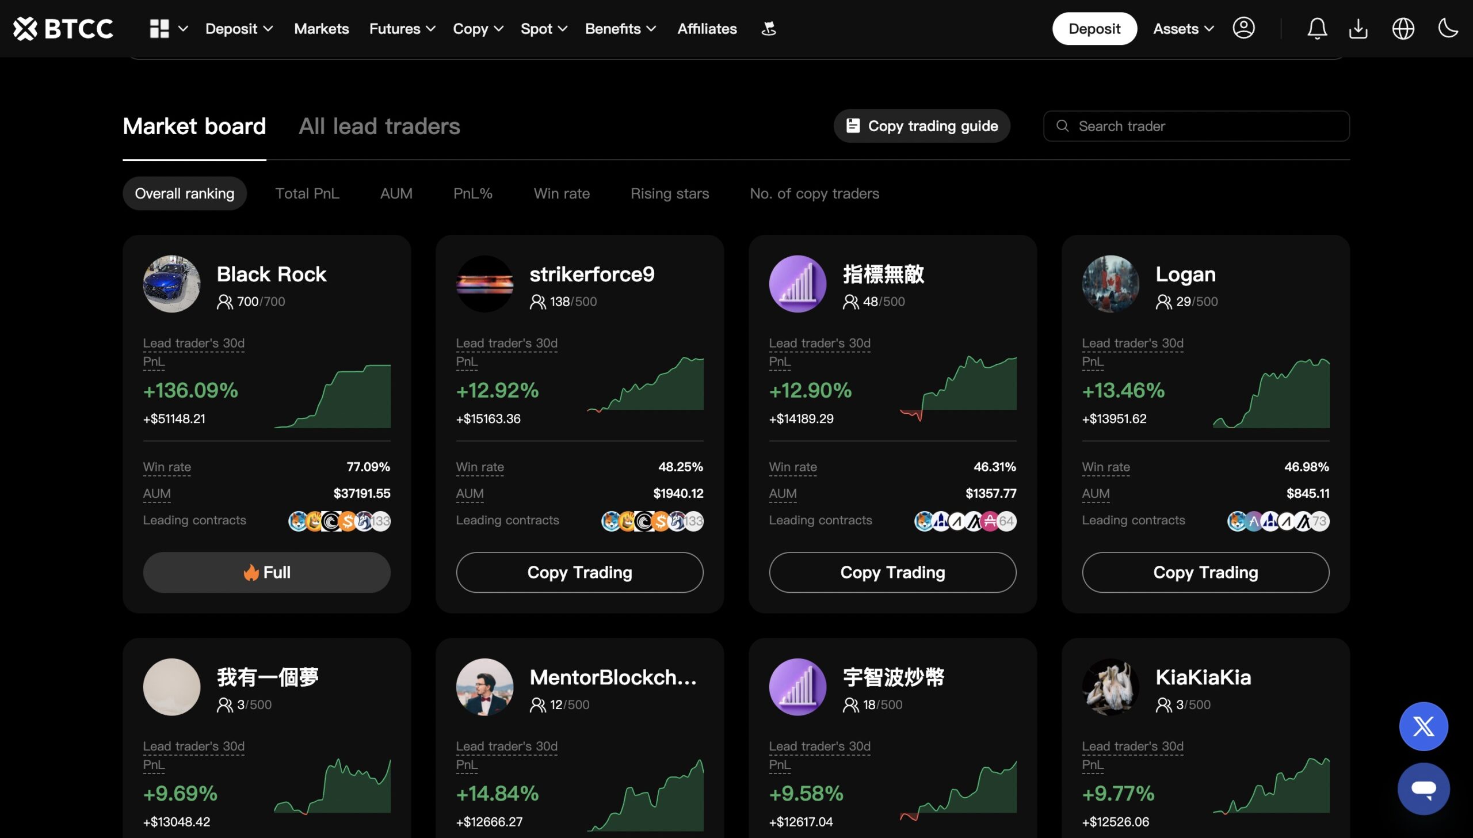Open the chat support bubble
This screenshot has height=838, width=1473.
[x=1424, y=789]
